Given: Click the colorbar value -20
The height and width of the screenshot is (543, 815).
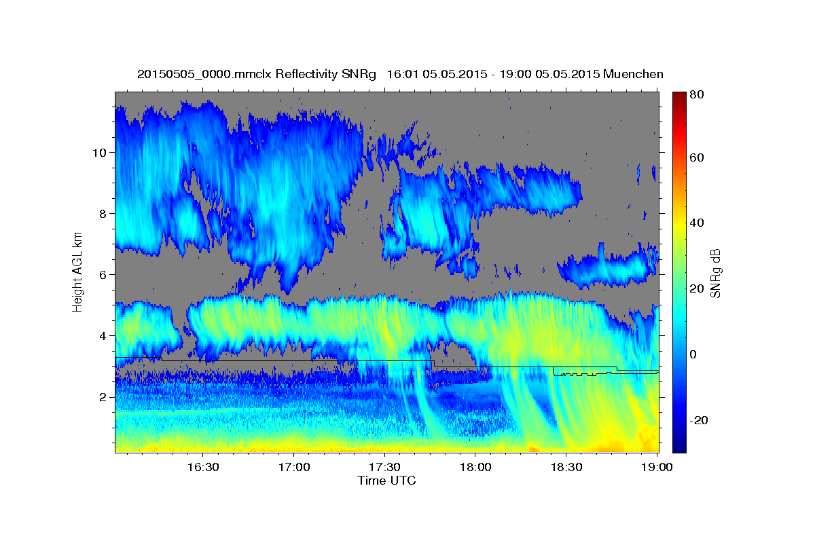Looking at the screenshot, I should click(698, 420).
